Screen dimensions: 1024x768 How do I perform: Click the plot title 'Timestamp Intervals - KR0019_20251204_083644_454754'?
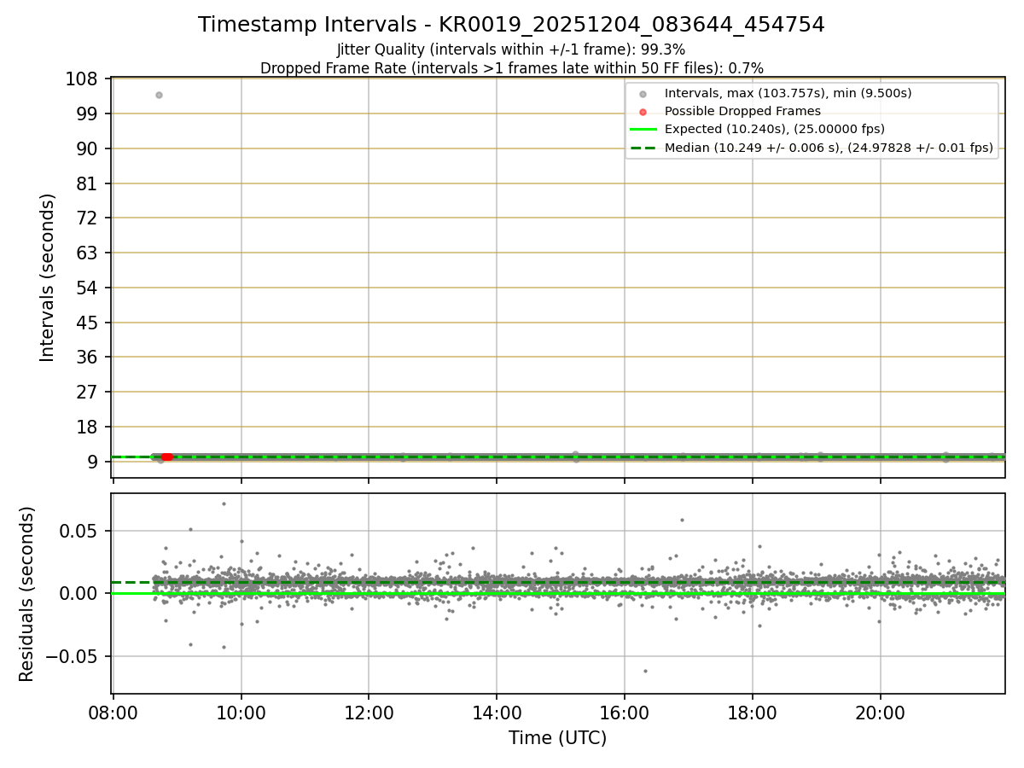click(511, 25)
